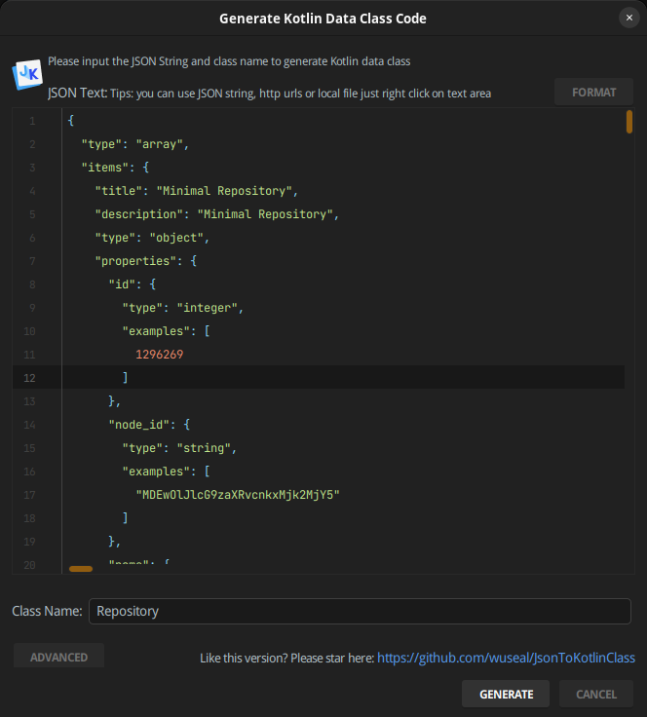Click line number 12 in the gutter
Image resolution: width=647 pixels, height=717 pixels.
(x=31, y=378)
